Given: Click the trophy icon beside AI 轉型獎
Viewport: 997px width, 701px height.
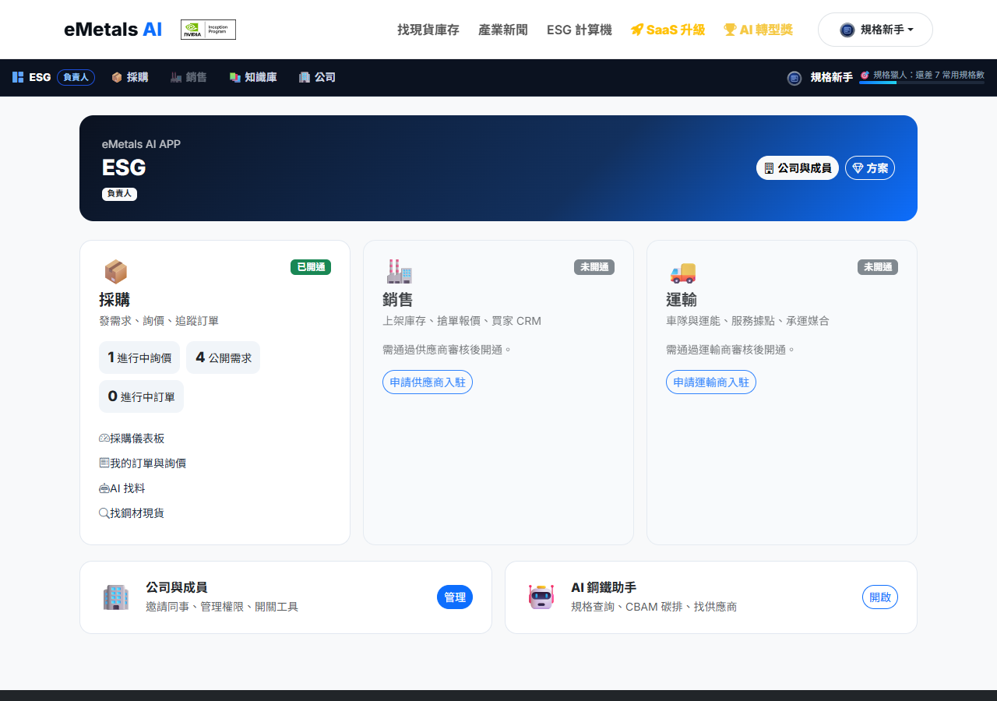Looking at the screenshot, I should [x=730, y=30].
